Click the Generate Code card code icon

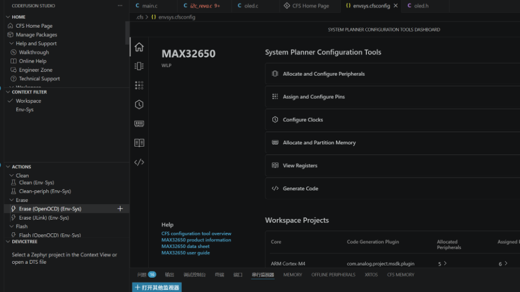275,188
